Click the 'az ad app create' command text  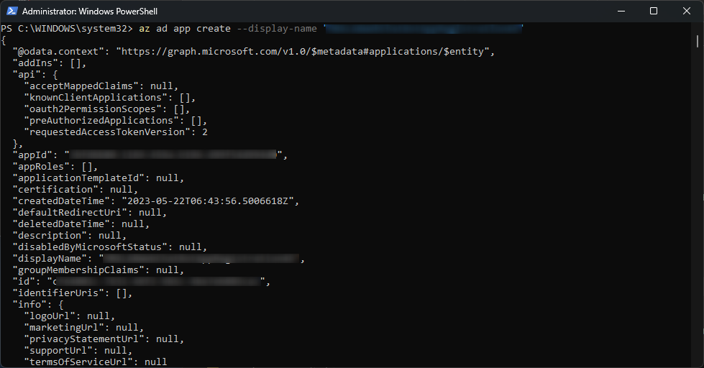point(185,29)
